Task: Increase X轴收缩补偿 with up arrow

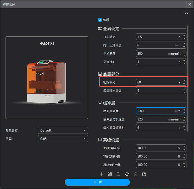Action: (x=184, y=146)
